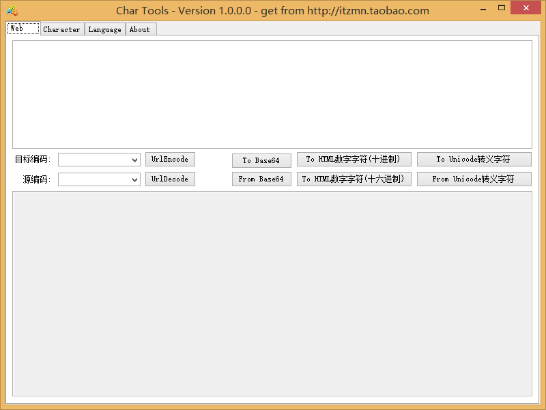Open the 源编码 source encoding dropdown
This screenshot has height=410, width=546.
pos(99,179)
